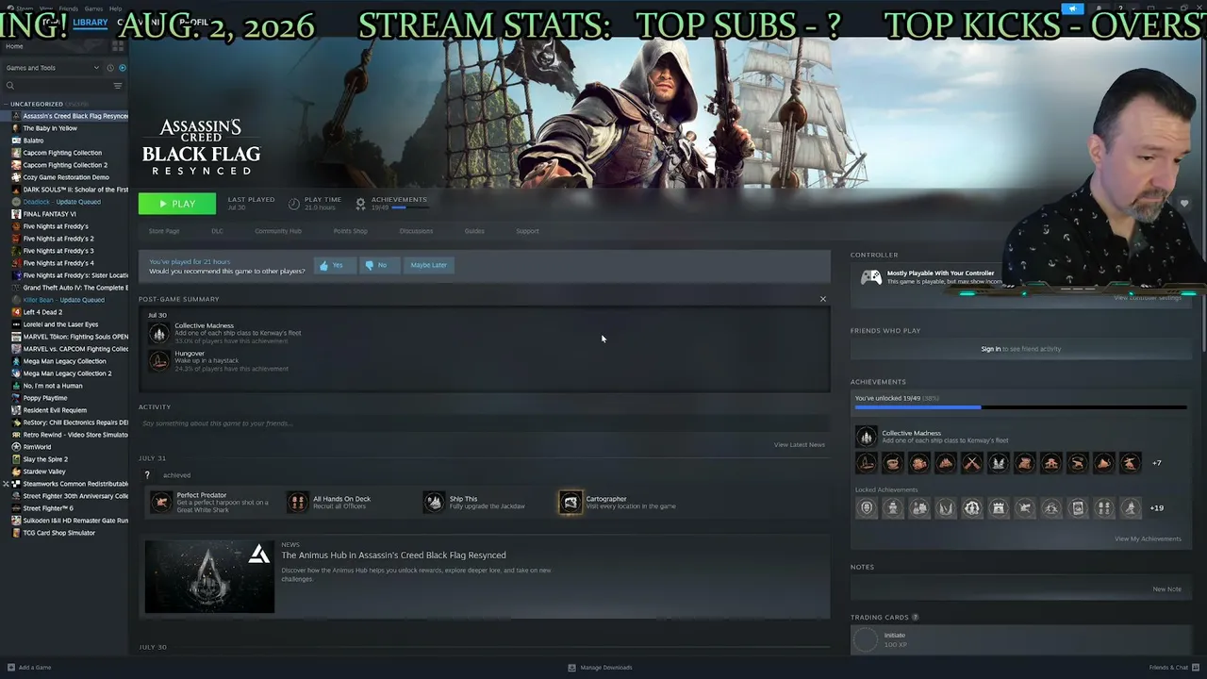Click the Play Time clock icon
The width and height of the screenshot is (1207, 679).
click(294, 203)
